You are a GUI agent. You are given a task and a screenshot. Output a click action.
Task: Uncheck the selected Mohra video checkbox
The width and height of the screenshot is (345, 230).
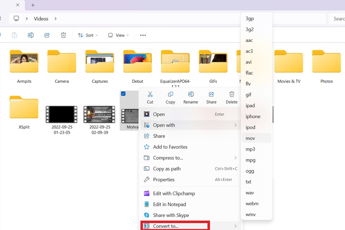[x=123, y=94]
